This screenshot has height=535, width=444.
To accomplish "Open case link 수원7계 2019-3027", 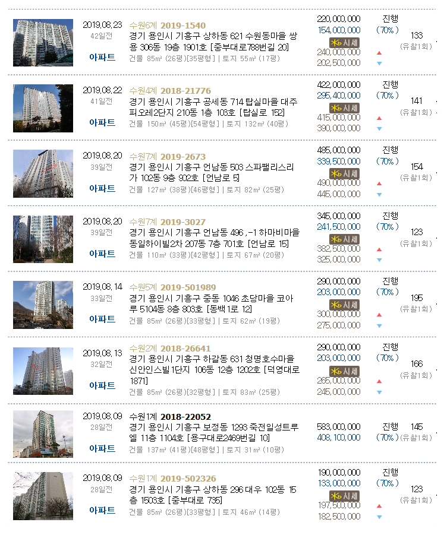I will [x=168, y=222].
